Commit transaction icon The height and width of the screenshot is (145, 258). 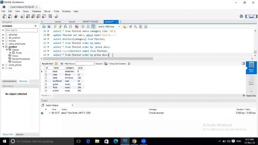click(83, 27)
